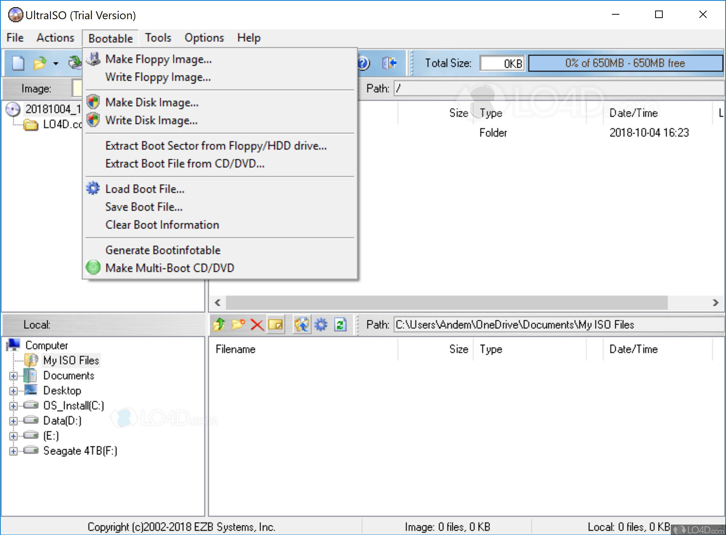Viewport: 726px width, 535px height.
Task: Expand the (E:) drive node
Action: click(13, 436)
